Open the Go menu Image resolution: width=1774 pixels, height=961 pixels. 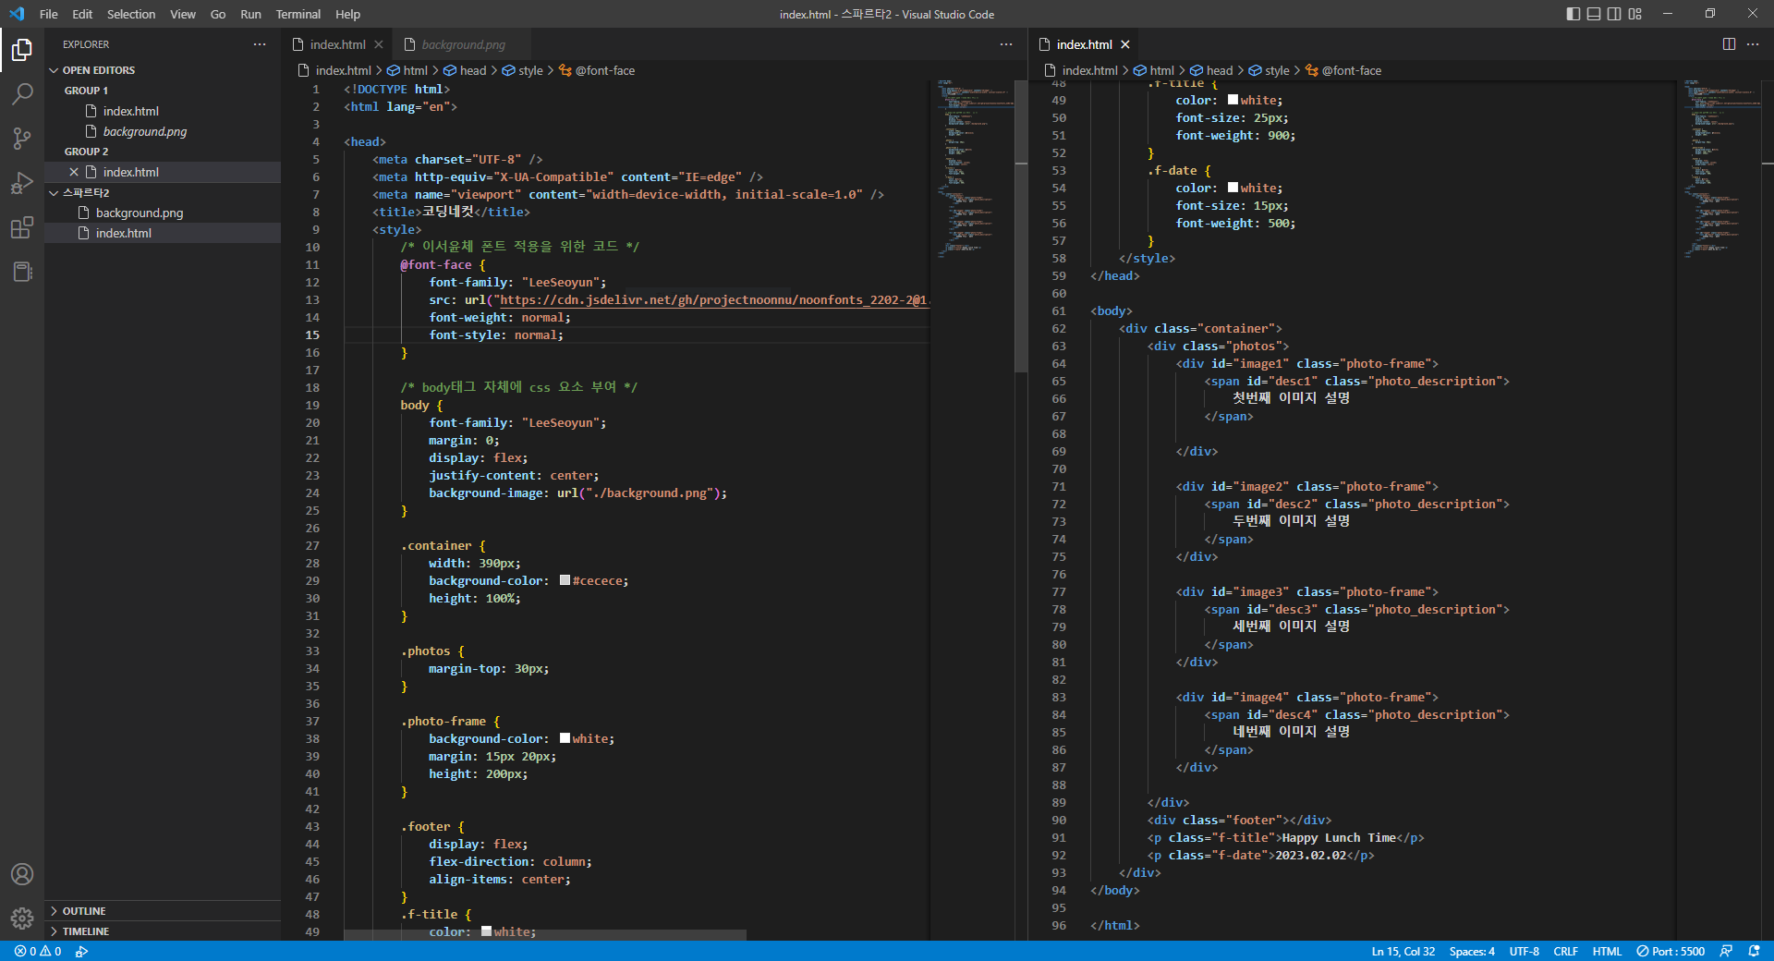click(218, 14)
